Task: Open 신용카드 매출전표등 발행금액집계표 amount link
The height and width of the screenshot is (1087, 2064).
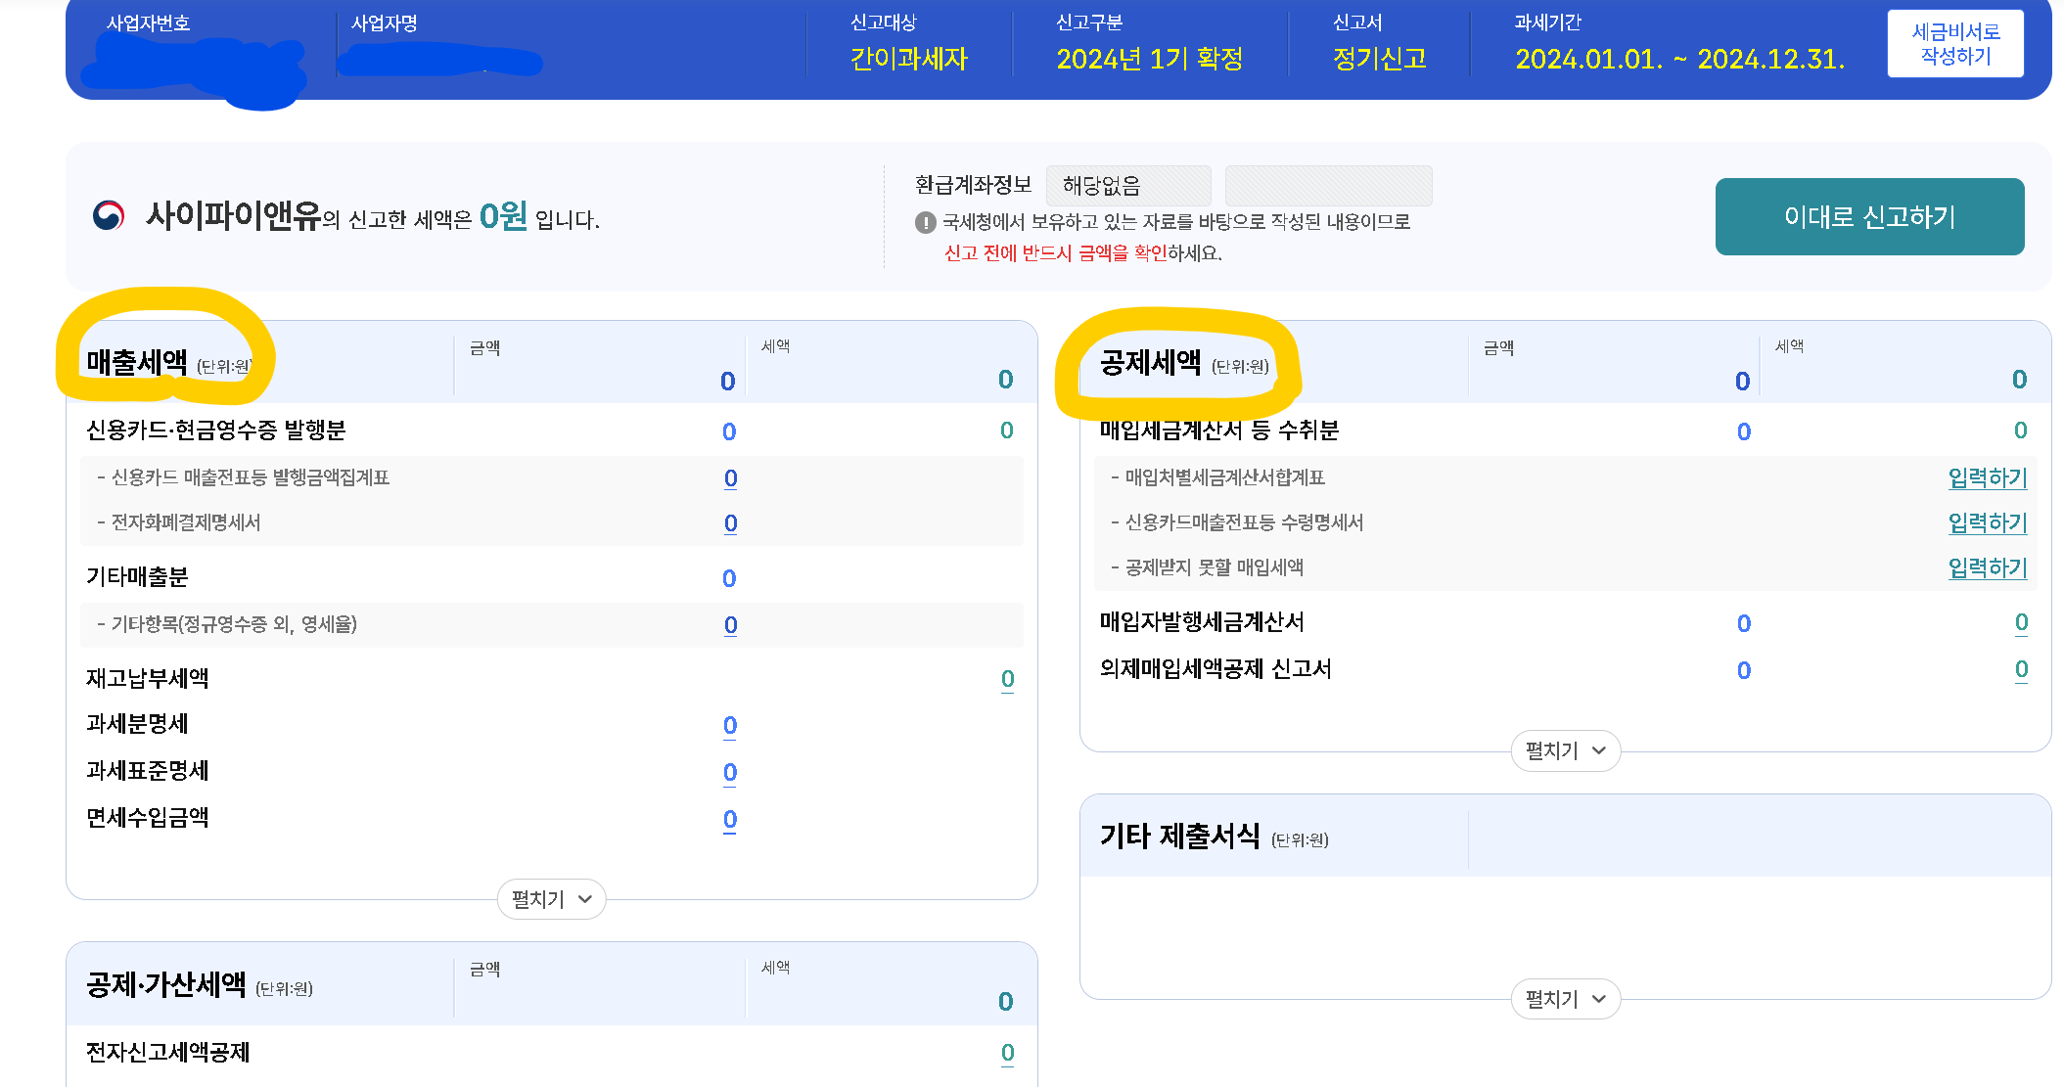Action: point(730,478)
